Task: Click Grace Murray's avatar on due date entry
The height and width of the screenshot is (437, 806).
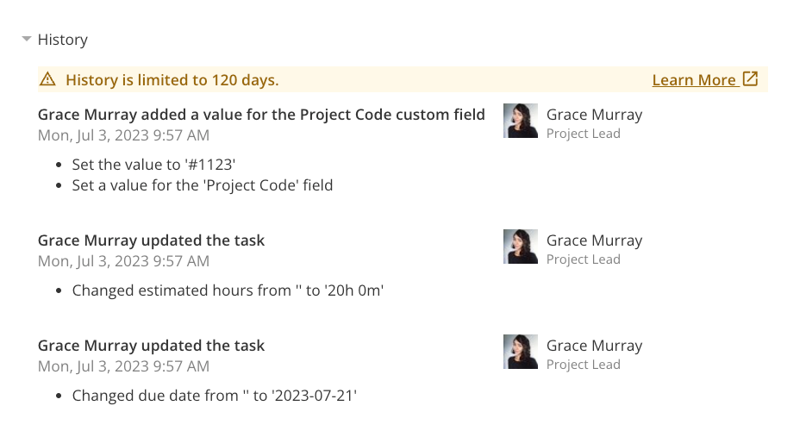Action: 520,353
